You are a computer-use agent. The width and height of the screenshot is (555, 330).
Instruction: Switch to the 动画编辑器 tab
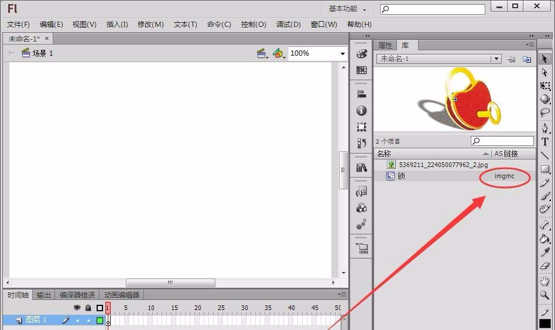(122, 295)
